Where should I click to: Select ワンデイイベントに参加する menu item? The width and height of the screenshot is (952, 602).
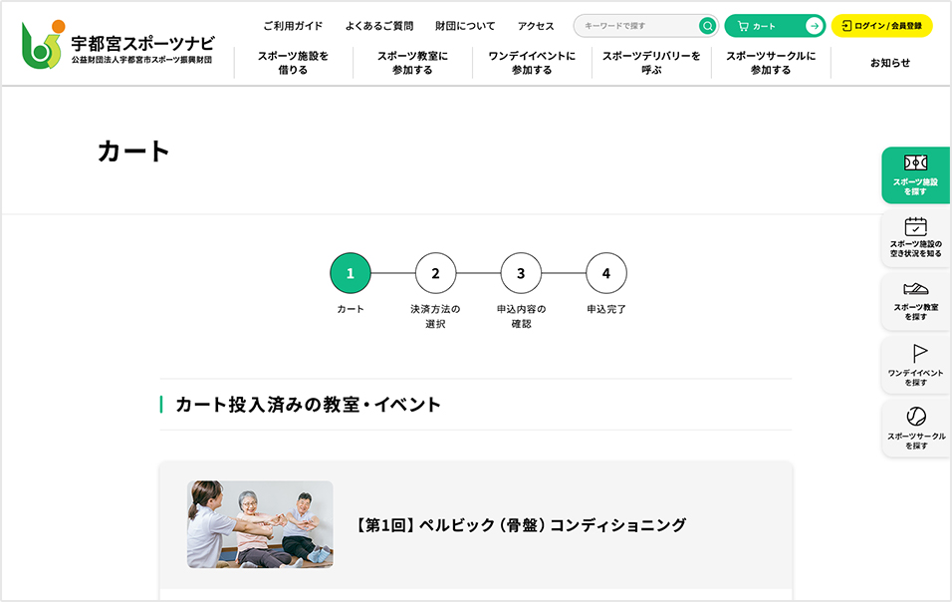[x=532, y=63]
